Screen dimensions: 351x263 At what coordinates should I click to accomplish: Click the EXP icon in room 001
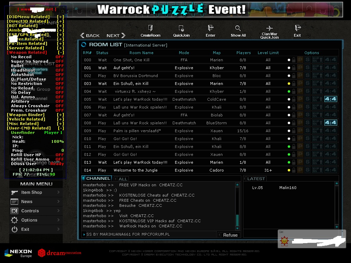pos(318,67)
